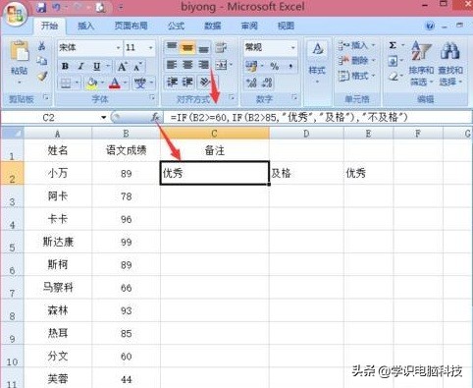This screenshot has width=473, height=388.
Task: Toggle bold formatting
Action: pyautogui.click(x=65, y=67)
